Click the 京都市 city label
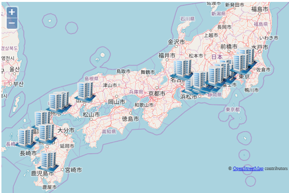Screen dimensions: 289x193 [157, 94]
